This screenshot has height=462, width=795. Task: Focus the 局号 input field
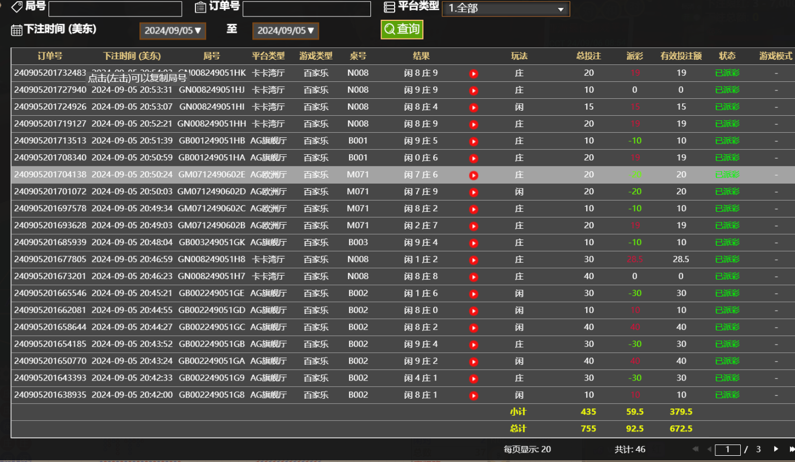click(x=115, y=9)
